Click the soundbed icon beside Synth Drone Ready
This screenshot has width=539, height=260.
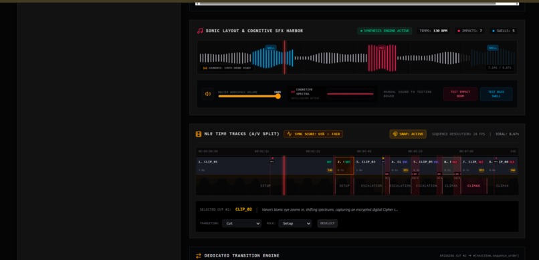(205, 68)
